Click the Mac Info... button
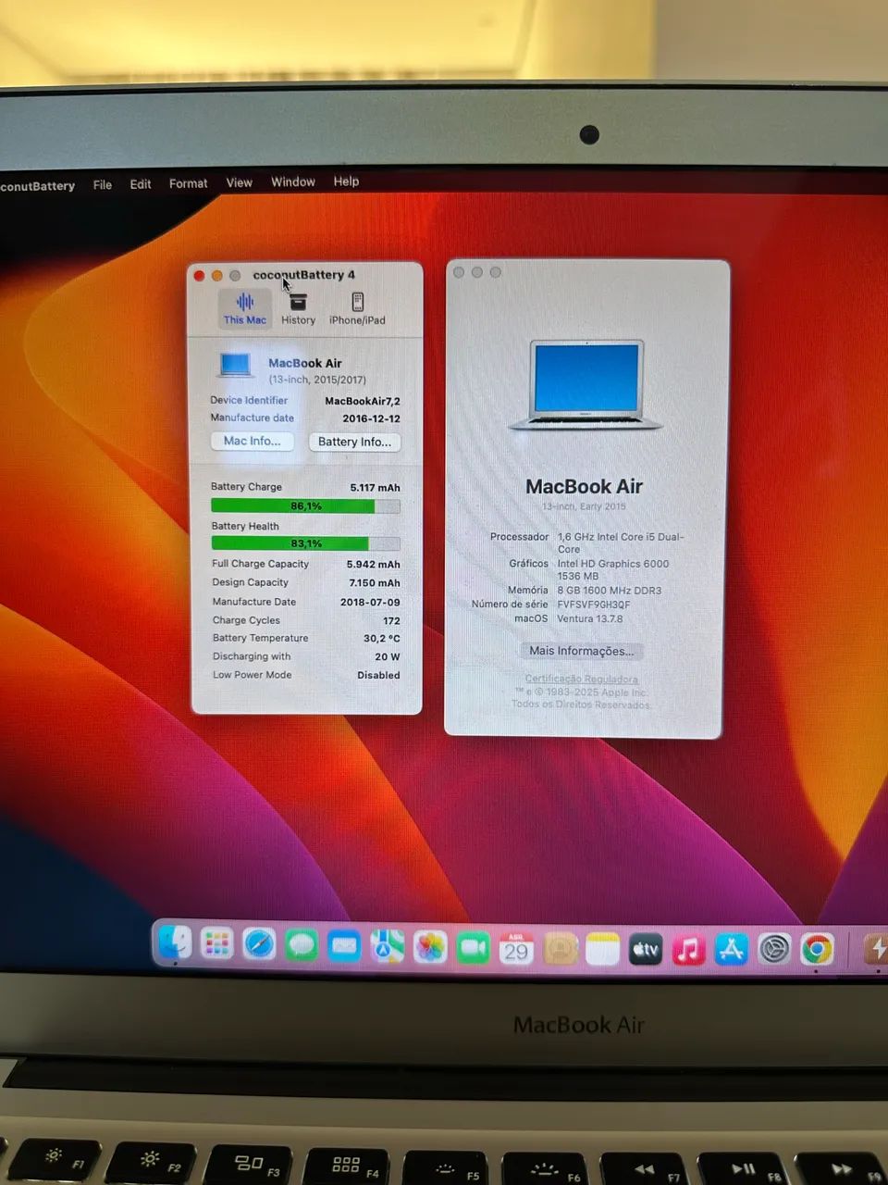Screen dimensions: 888x1185 [x=252, y=442]
